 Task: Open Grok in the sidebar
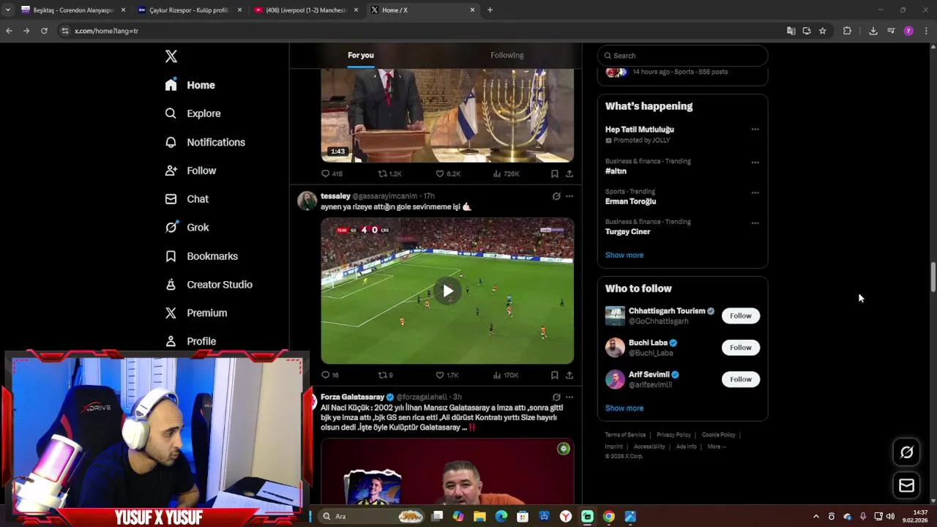tap(187, 228)
